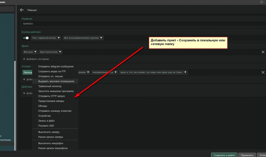Select Устройства menu item
This screenshot has height=157, width=266.
pos(55,116)
